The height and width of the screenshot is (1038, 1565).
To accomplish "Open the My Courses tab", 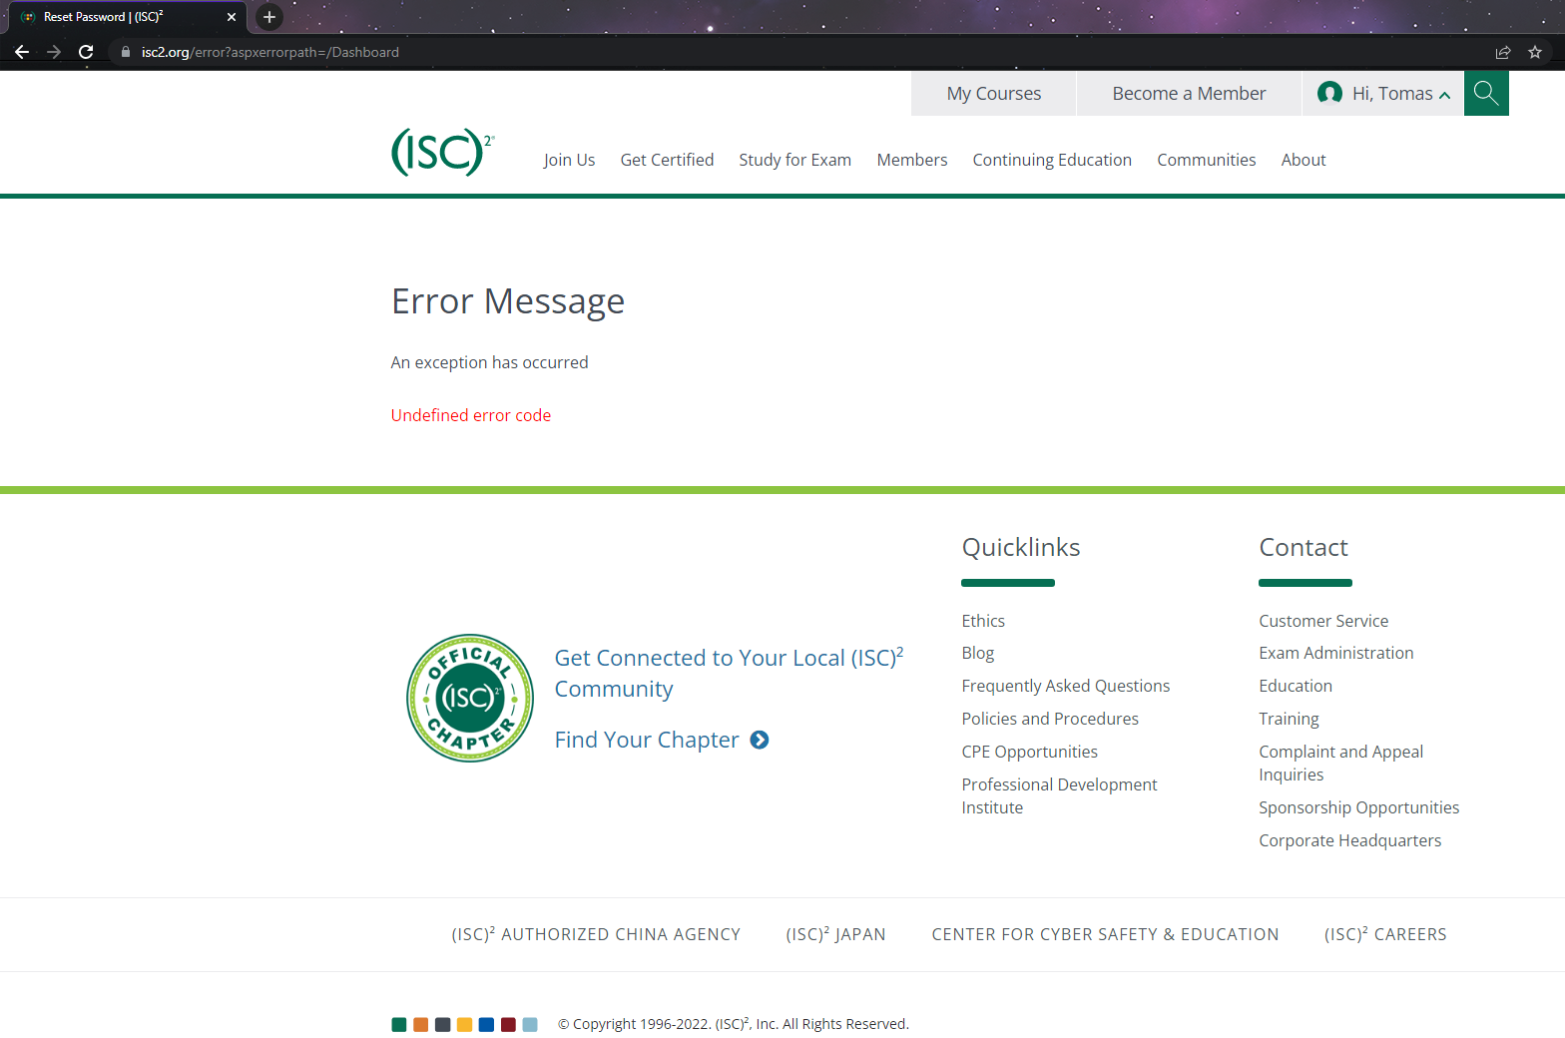I will (993, 94).
